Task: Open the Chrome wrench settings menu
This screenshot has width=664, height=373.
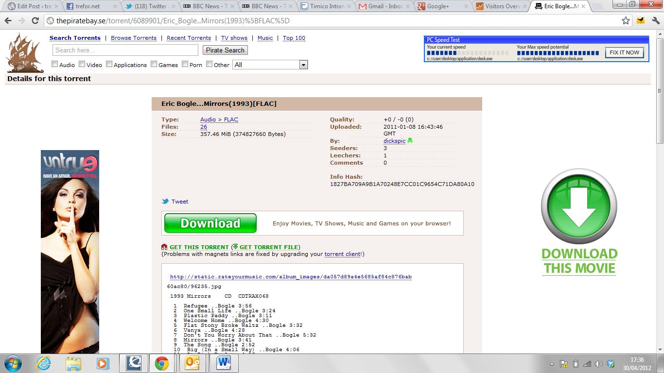Action: click(x=655, y=21)
